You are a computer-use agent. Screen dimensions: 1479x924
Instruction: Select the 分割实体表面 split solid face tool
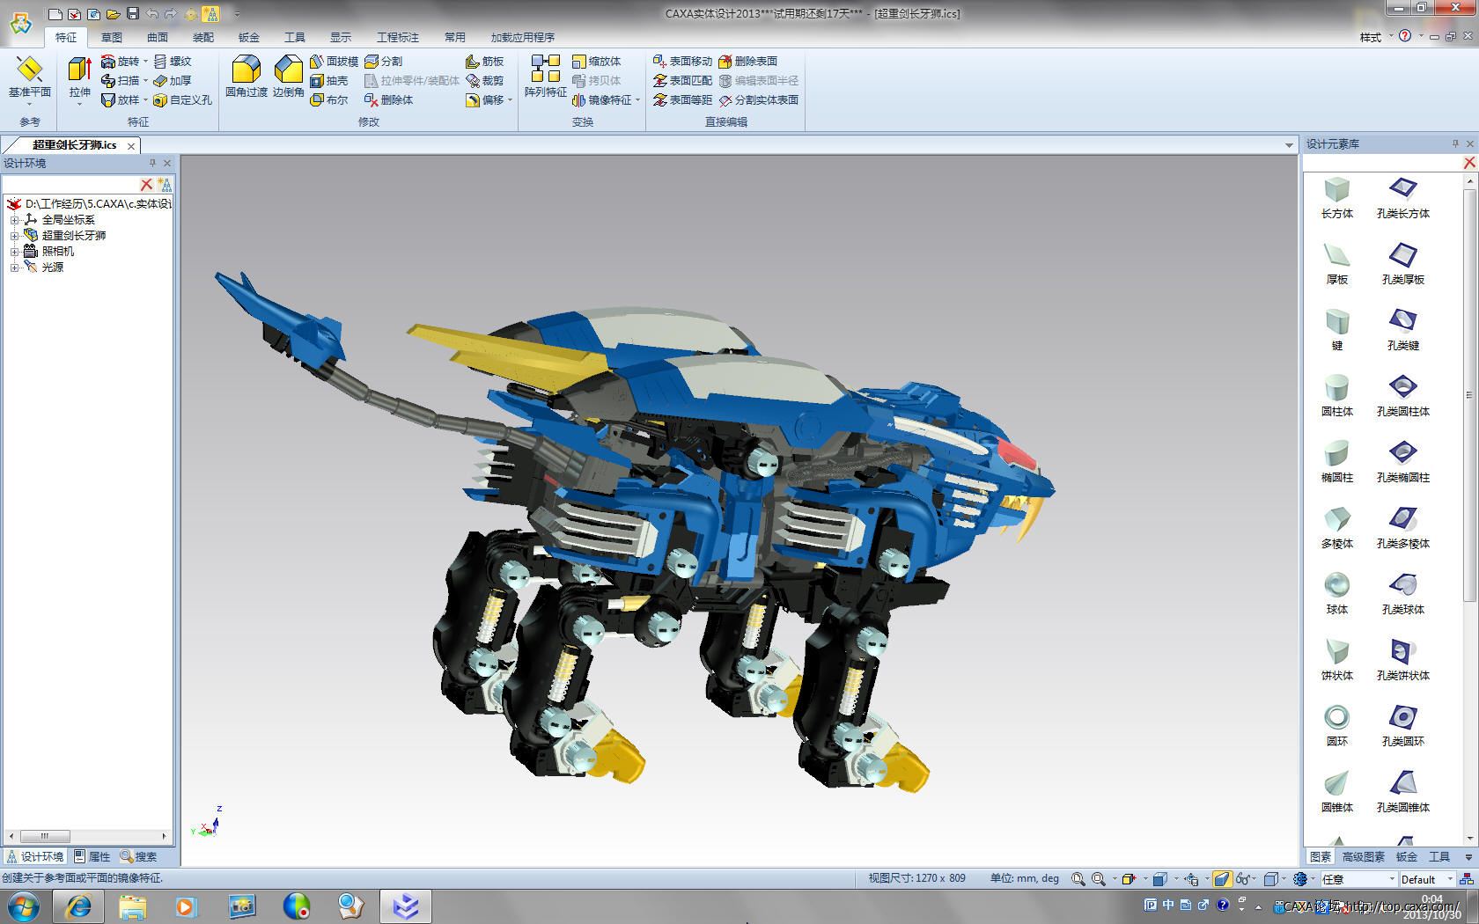coord(758,99)
